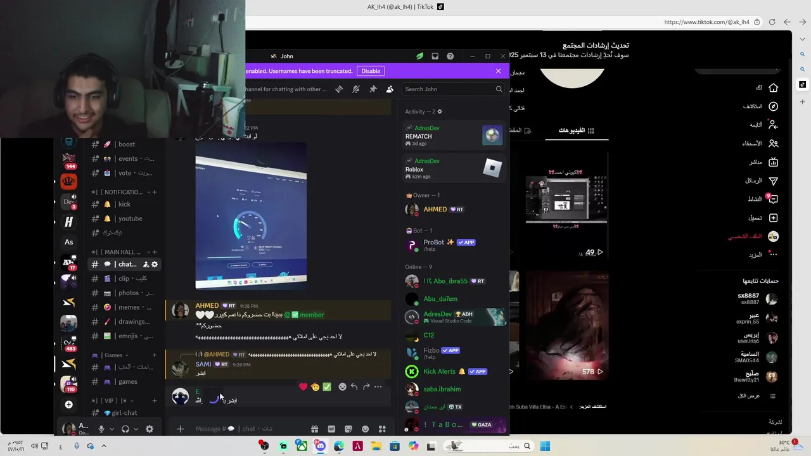
Task: Mute microphone in Discord user panel
Action: pyautogui.click(x=101, y=429)
